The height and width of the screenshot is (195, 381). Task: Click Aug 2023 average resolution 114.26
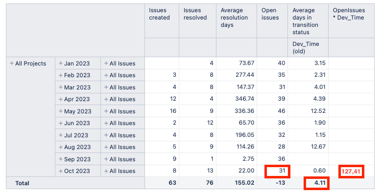click(x=245, y=147)
